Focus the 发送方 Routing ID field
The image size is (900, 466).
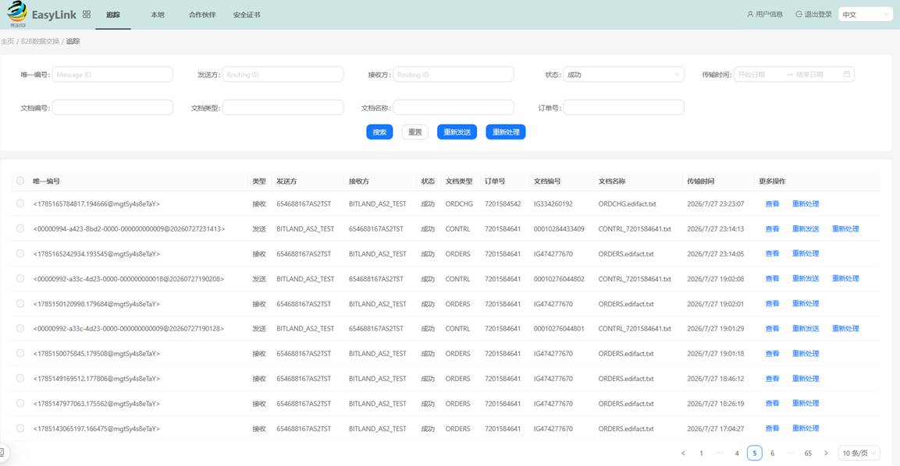click(x=283, y=75)
